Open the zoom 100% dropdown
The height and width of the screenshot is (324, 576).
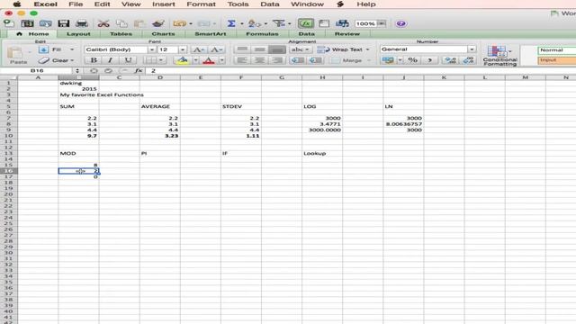coord(382,23)
